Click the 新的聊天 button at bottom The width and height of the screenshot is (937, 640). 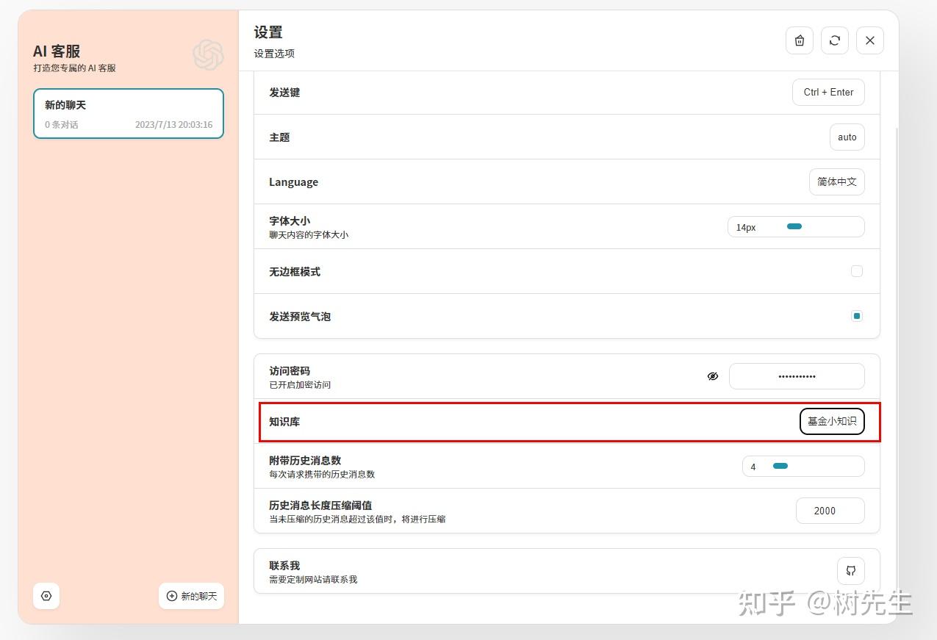click(x=192, y=596)
